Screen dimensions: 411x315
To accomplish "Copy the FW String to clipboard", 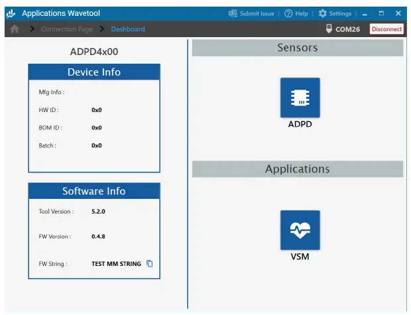I will (x=150, y=264).
